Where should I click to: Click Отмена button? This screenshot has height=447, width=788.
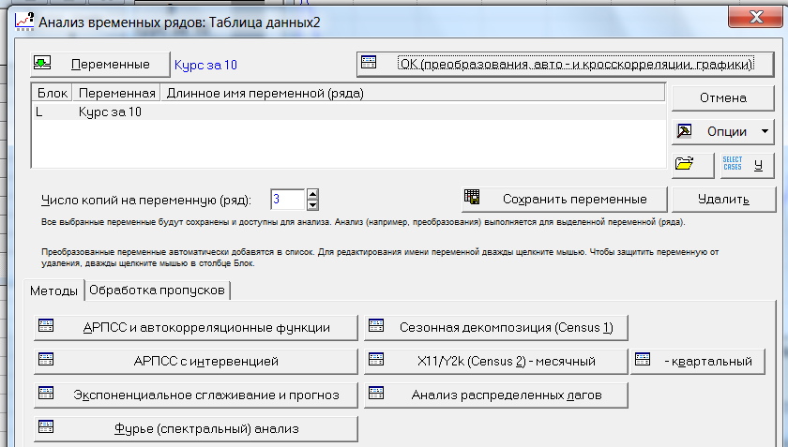click(722, 98)
